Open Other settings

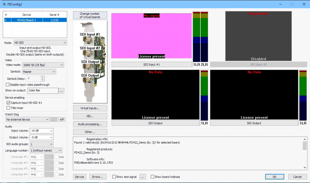click(90, 132)
